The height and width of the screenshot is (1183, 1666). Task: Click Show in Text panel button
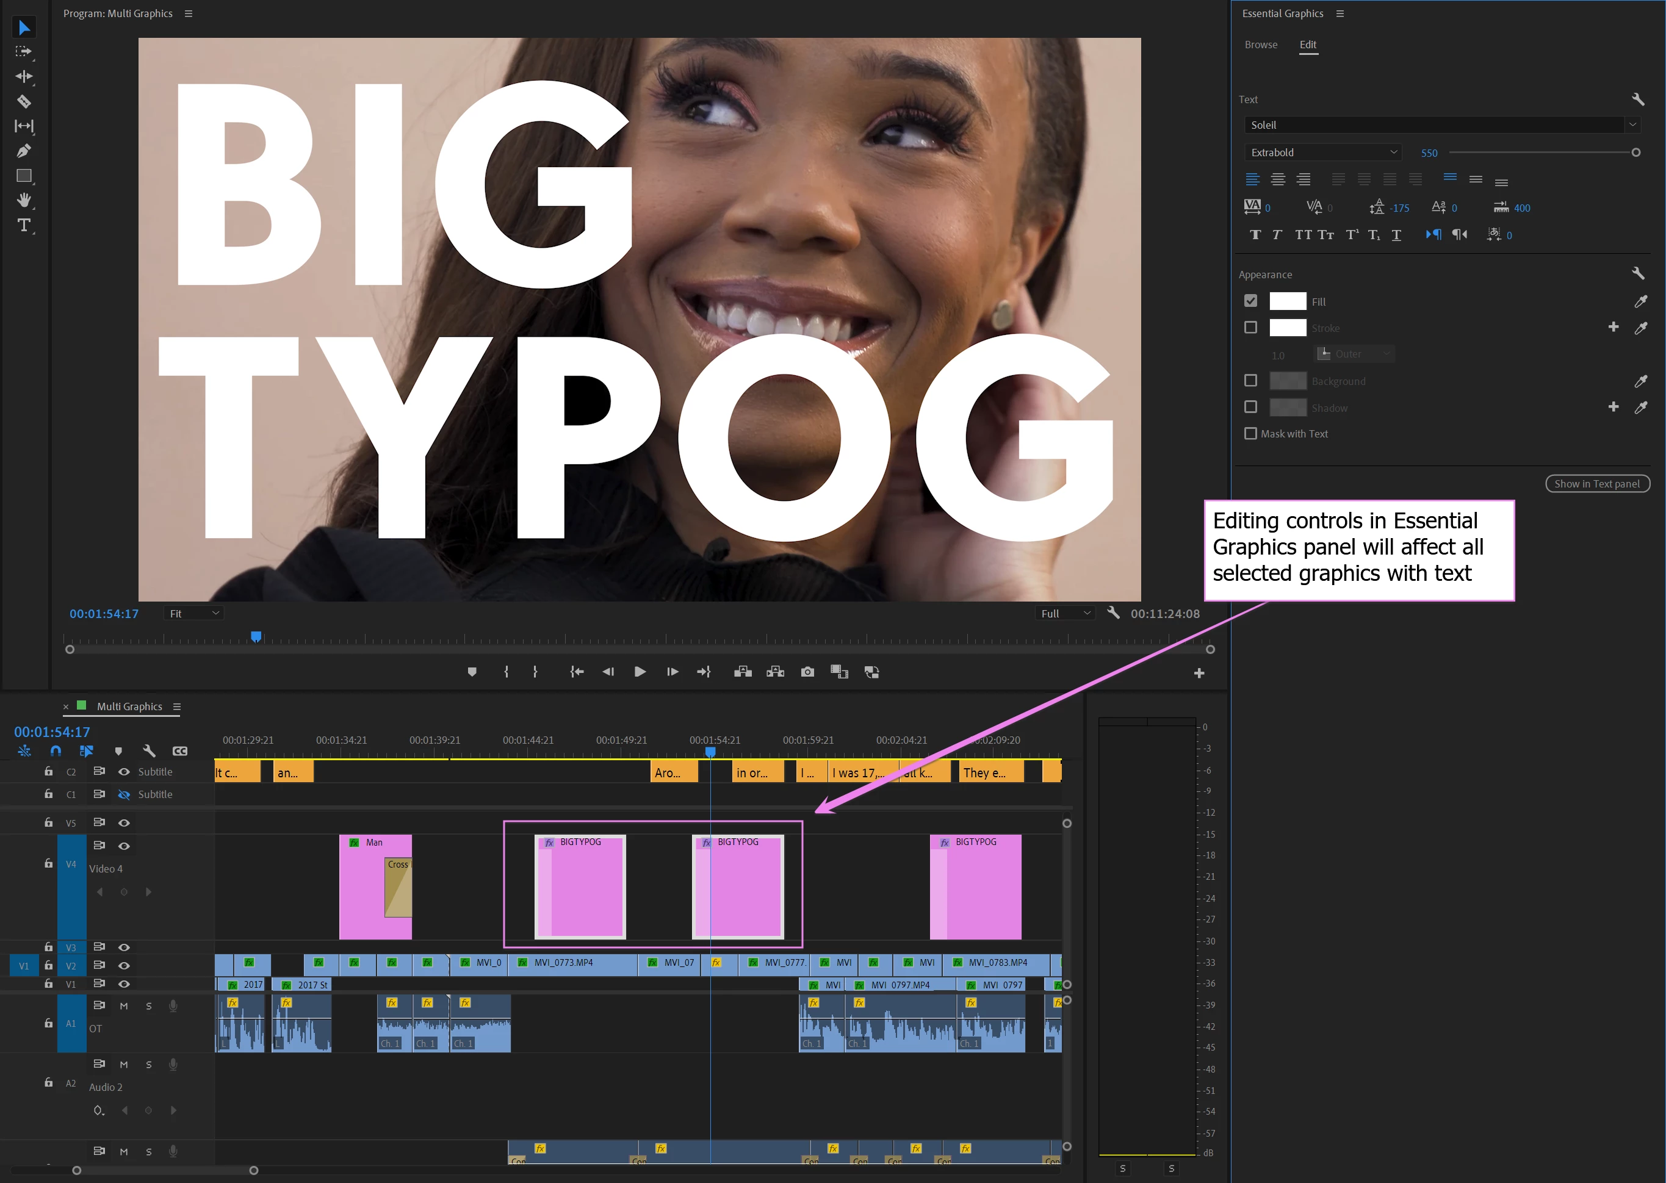(1597, 484)
